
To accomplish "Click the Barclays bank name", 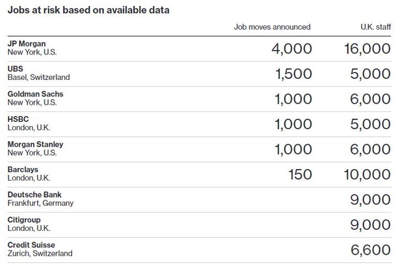I will point(23,169).
